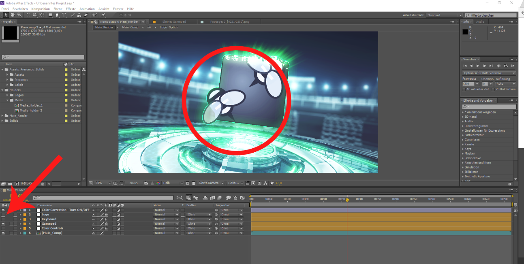The width and height of the screenshot is (524, 264).
Task: Enable the Vollbildschirm checkbox
Action: (493, 89)
